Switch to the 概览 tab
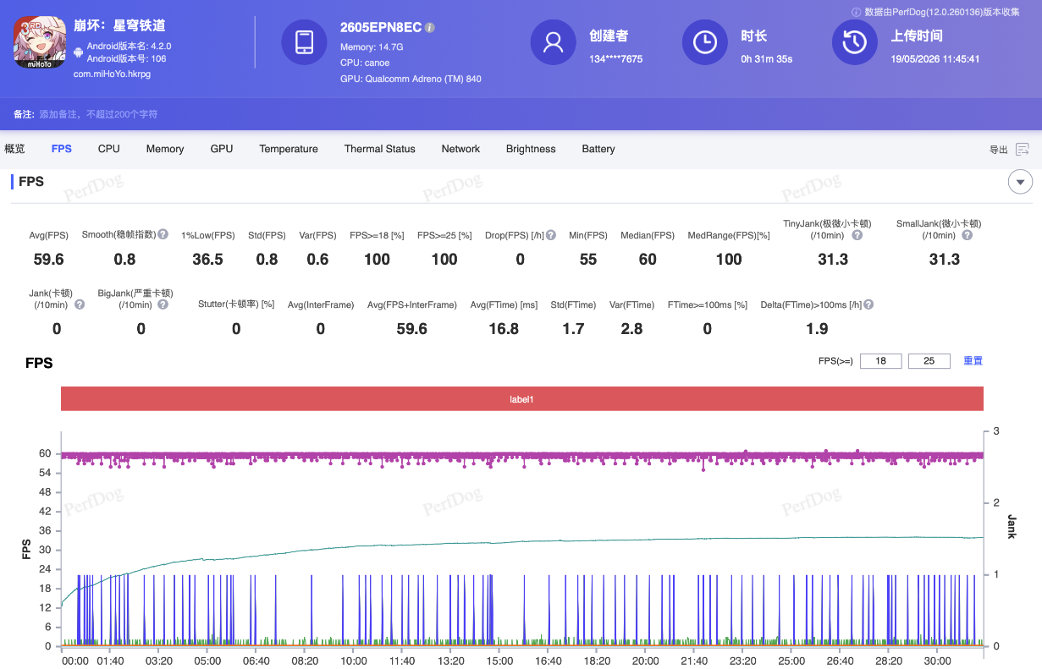 coord(14,149)
